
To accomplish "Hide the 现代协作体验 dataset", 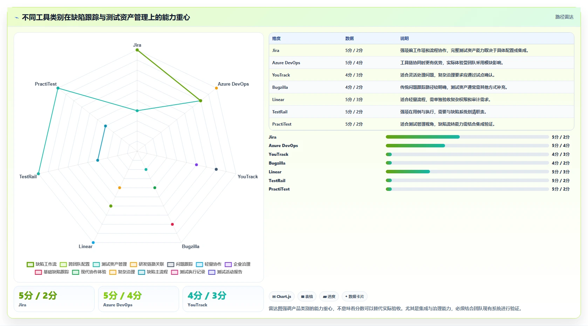I will pos(89,272).
